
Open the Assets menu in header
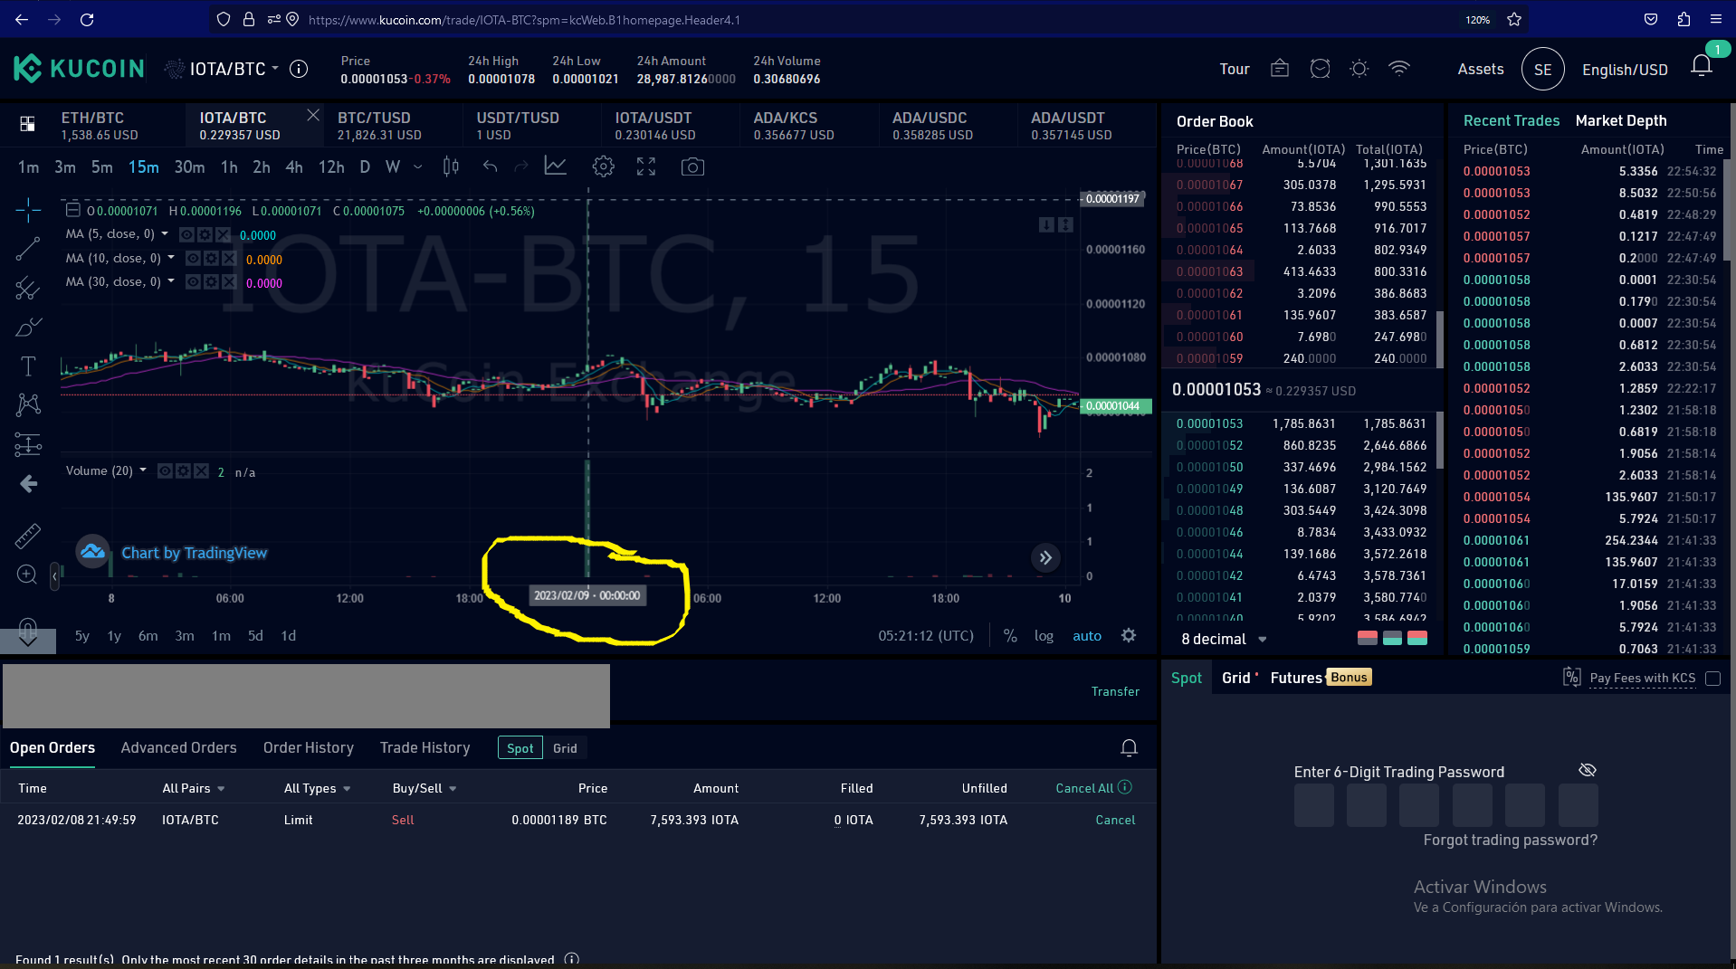click(1481, 69)
